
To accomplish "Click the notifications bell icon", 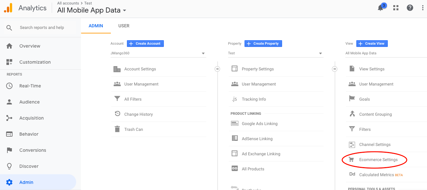I will coord(380,8).
